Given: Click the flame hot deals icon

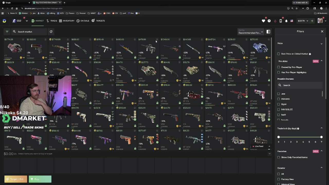Looking at the screenshot, I should click(x=275, y=21).
